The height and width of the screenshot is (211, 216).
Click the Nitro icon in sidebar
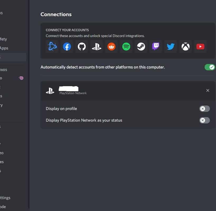[x=21, y=78]
